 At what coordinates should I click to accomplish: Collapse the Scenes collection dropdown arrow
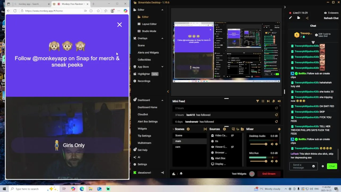pos(173,129)
